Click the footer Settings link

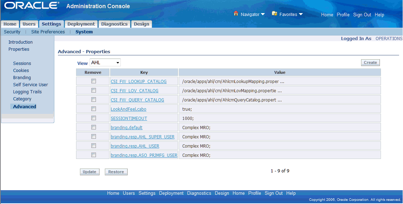pos(147,193)
